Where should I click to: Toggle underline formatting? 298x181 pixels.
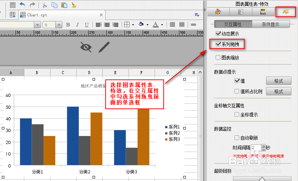87,25
